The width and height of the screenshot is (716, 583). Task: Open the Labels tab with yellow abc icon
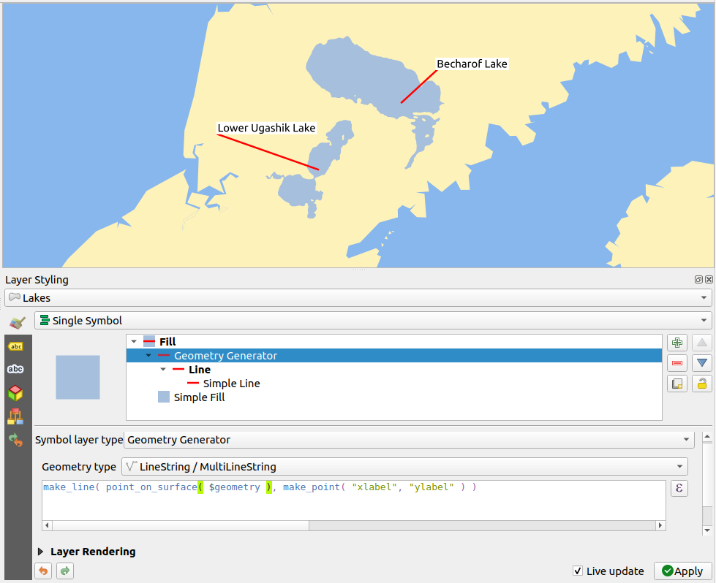point(15,346)
